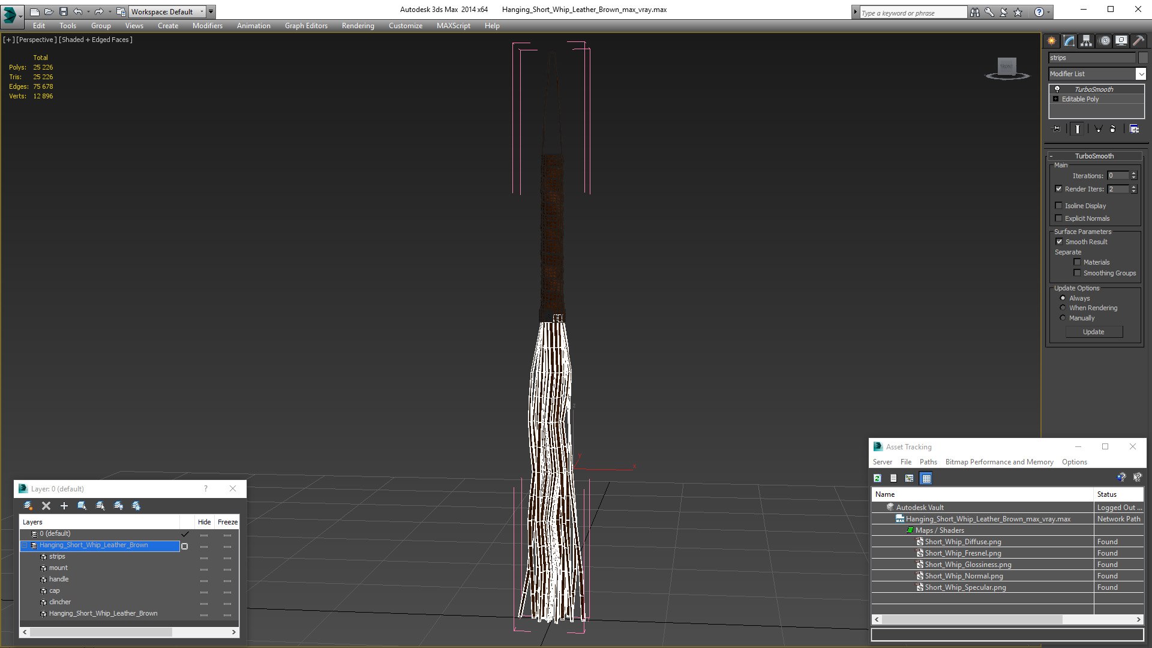Toggle TurboSmooth modifier lightbulb icon
Viewport: 1152px width, 648px height.
[x=1057, y=89]
